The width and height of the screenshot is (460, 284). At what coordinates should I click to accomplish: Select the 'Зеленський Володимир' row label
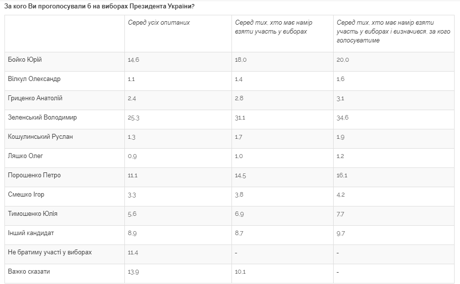[42, 118]
